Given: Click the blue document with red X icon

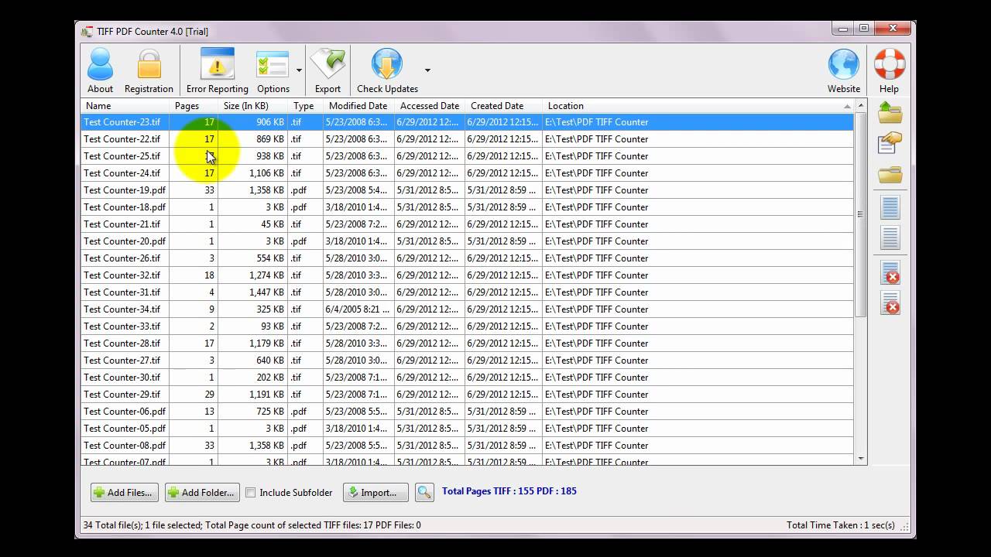Looking at the screenshot, I should pos(890,272).
